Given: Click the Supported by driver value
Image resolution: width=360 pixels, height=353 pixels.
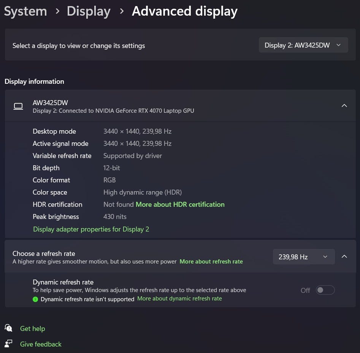Looking at the screenshot, I should (x=132, y=156).
